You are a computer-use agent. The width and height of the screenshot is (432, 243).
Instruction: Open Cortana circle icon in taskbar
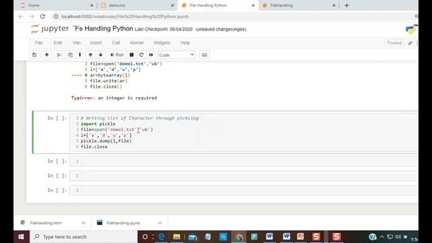tap(145, 237)
